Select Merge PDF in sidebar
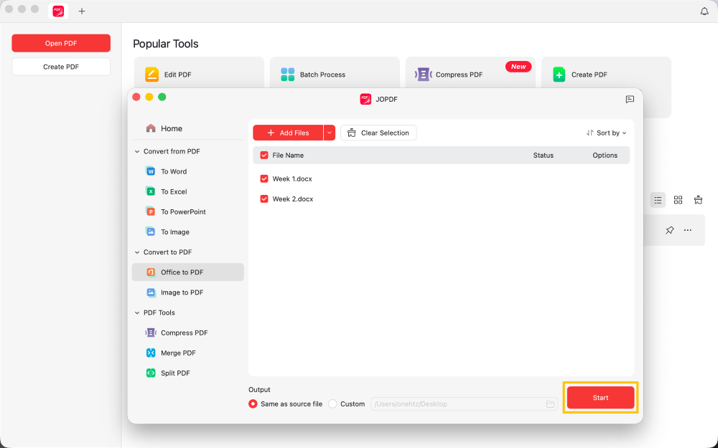The height and width of the screenshot is (448, 718). pos(177,353)
